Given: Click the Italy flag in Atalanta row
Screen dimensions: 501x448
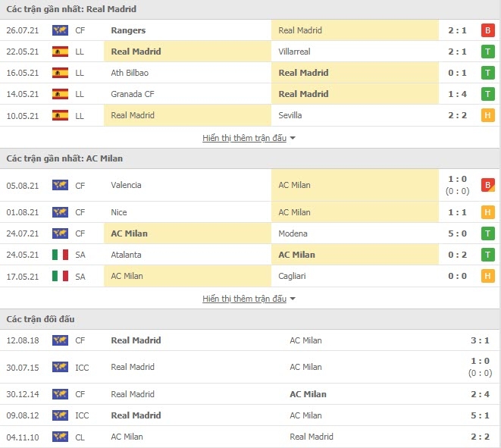Looking at the screenshot, I should 60,255.
